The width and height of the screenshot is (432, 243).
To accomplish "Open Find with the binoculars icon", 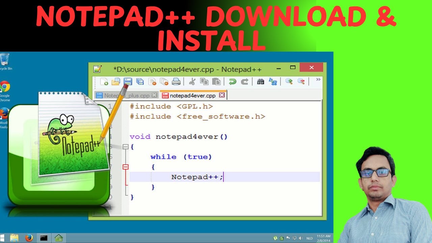I will pos(261,81).
